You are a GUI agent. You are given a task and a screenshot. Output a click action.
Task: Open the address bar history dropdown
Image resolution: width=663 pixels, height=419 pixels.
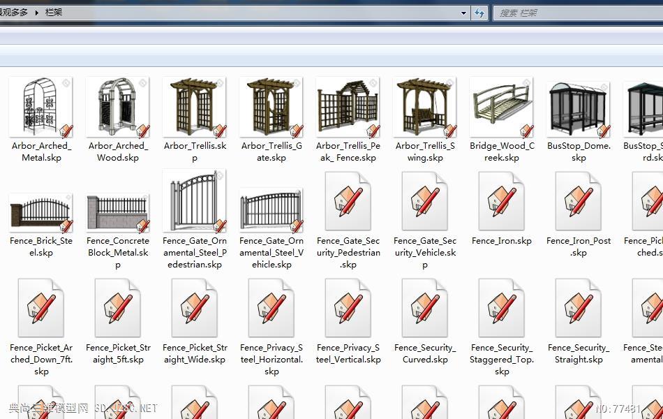pyautogui.click(x=463, y=13)
